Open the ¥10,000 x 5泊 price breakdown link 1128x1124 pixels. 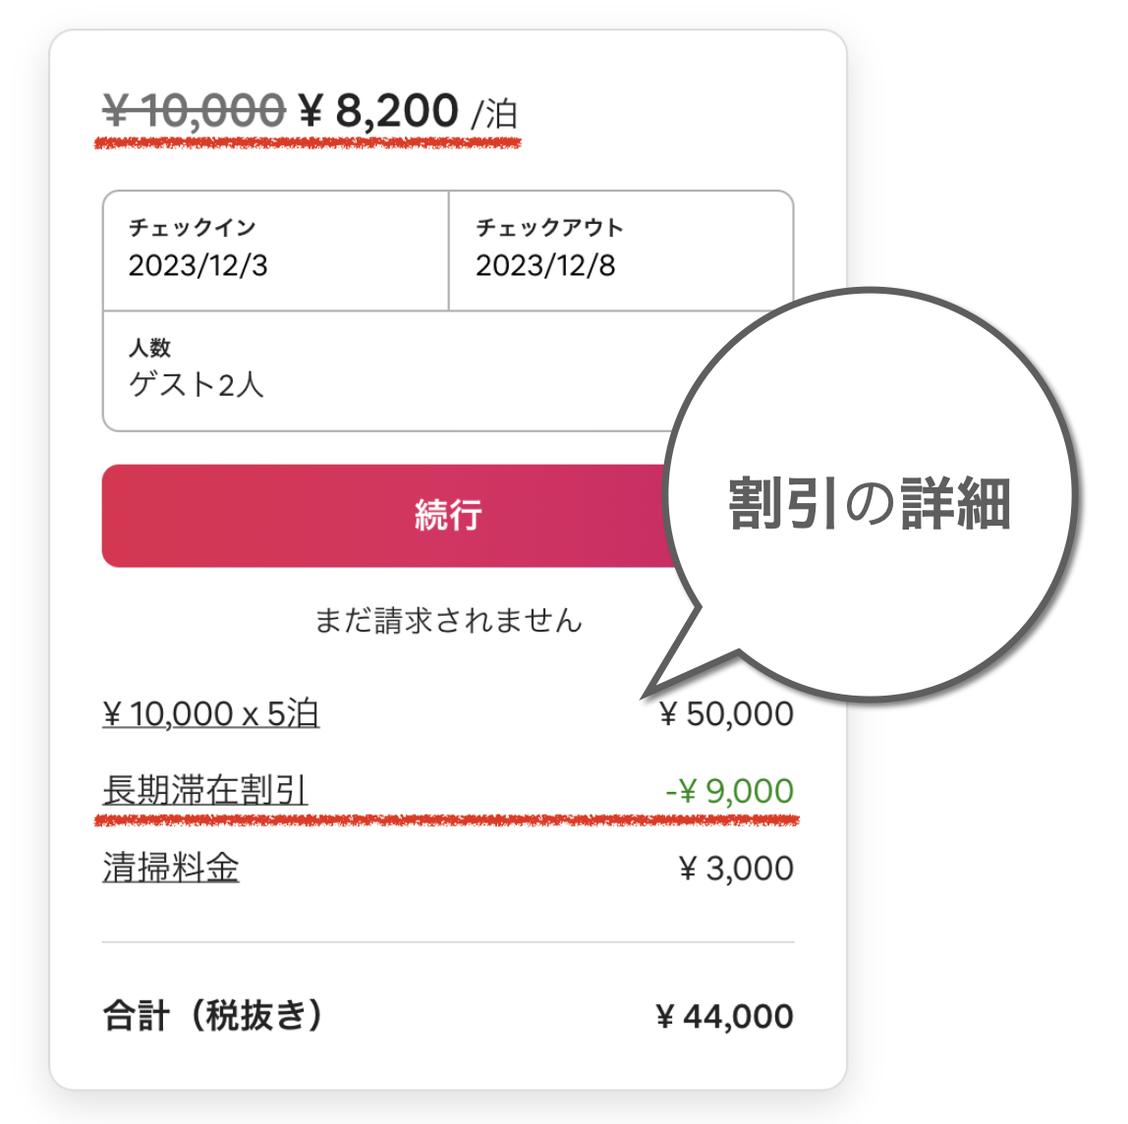211,714
